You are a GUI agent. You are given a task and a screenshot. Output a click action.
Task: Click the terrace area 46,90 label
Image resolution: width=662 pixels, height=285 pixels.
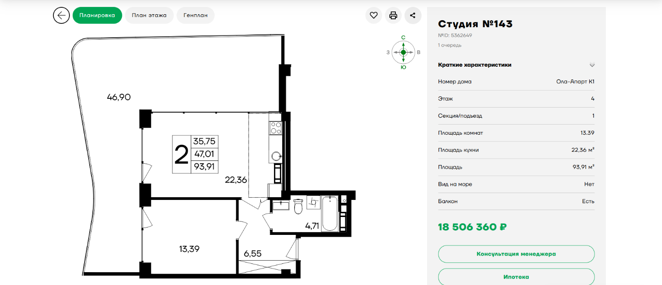119,97
